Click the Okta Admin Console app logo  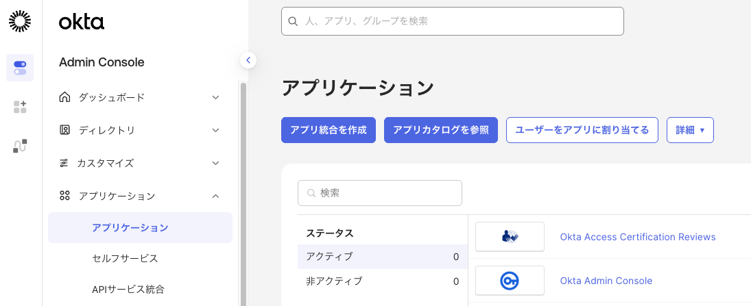[x=510, y=281]
